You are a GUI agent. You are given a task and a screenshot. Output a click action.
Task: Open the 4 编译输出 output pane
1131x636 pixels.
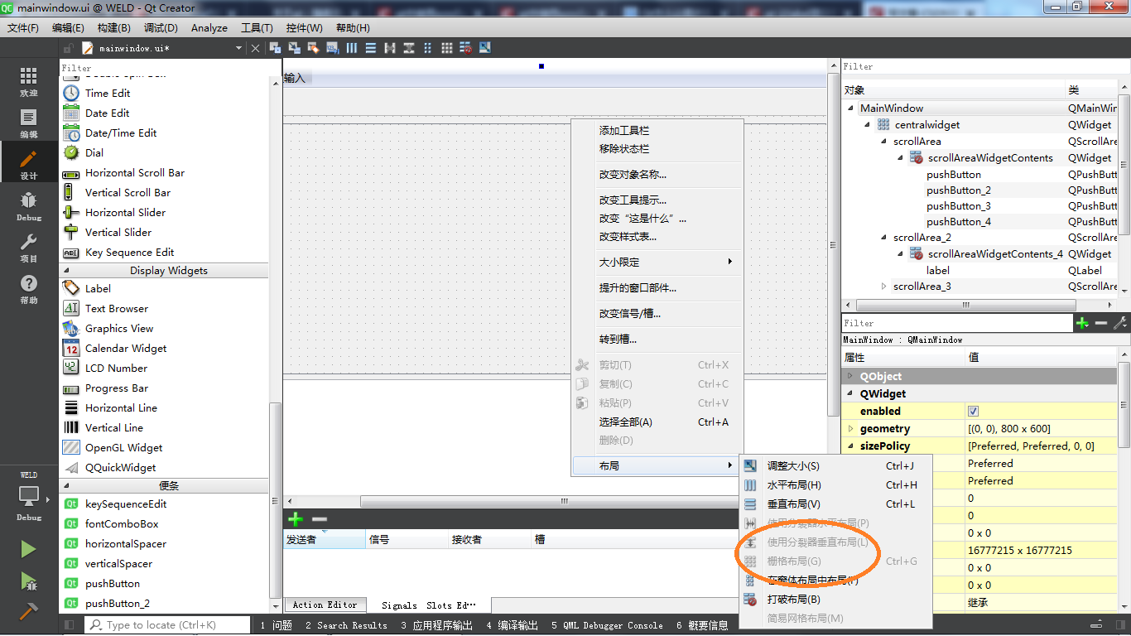[513, 625]
